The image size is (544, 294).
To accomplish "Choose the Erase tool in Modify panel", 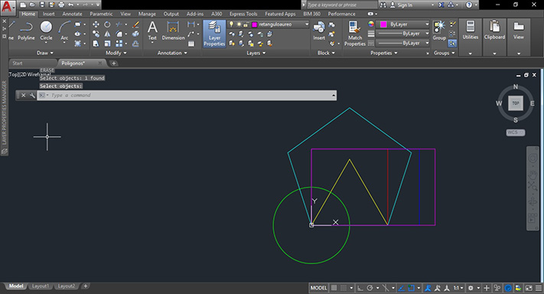I will pyautogui.click(x=135, y=24).
